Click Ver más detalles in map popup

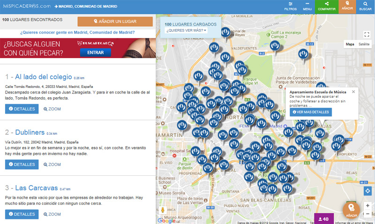[311, 112]
